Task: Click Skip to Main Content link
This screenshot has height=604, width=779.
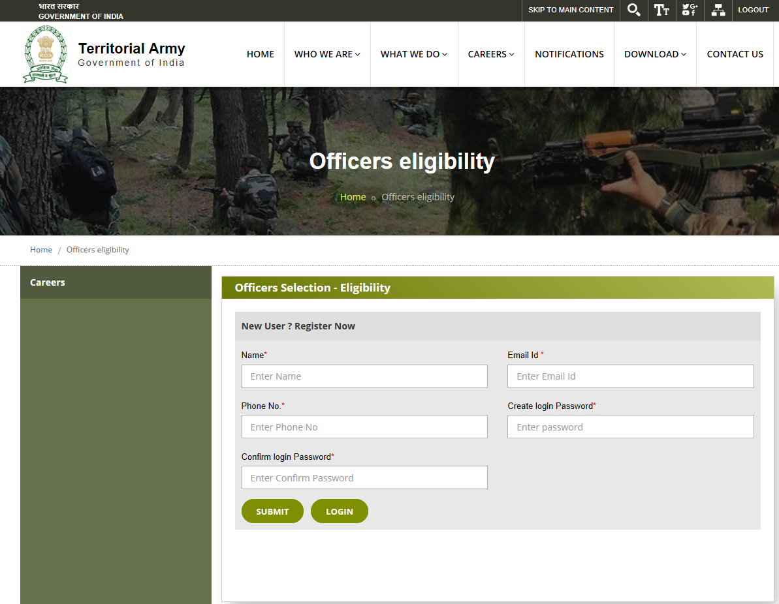Action: pyautogui.click(x=571, y=10)
